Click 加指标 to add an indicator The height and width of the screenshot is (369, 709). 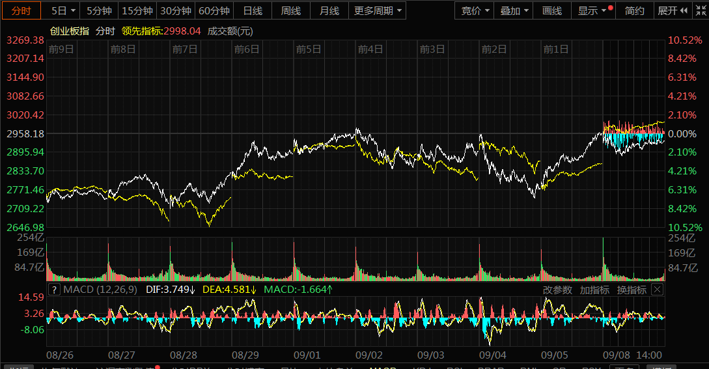[594, 290]
